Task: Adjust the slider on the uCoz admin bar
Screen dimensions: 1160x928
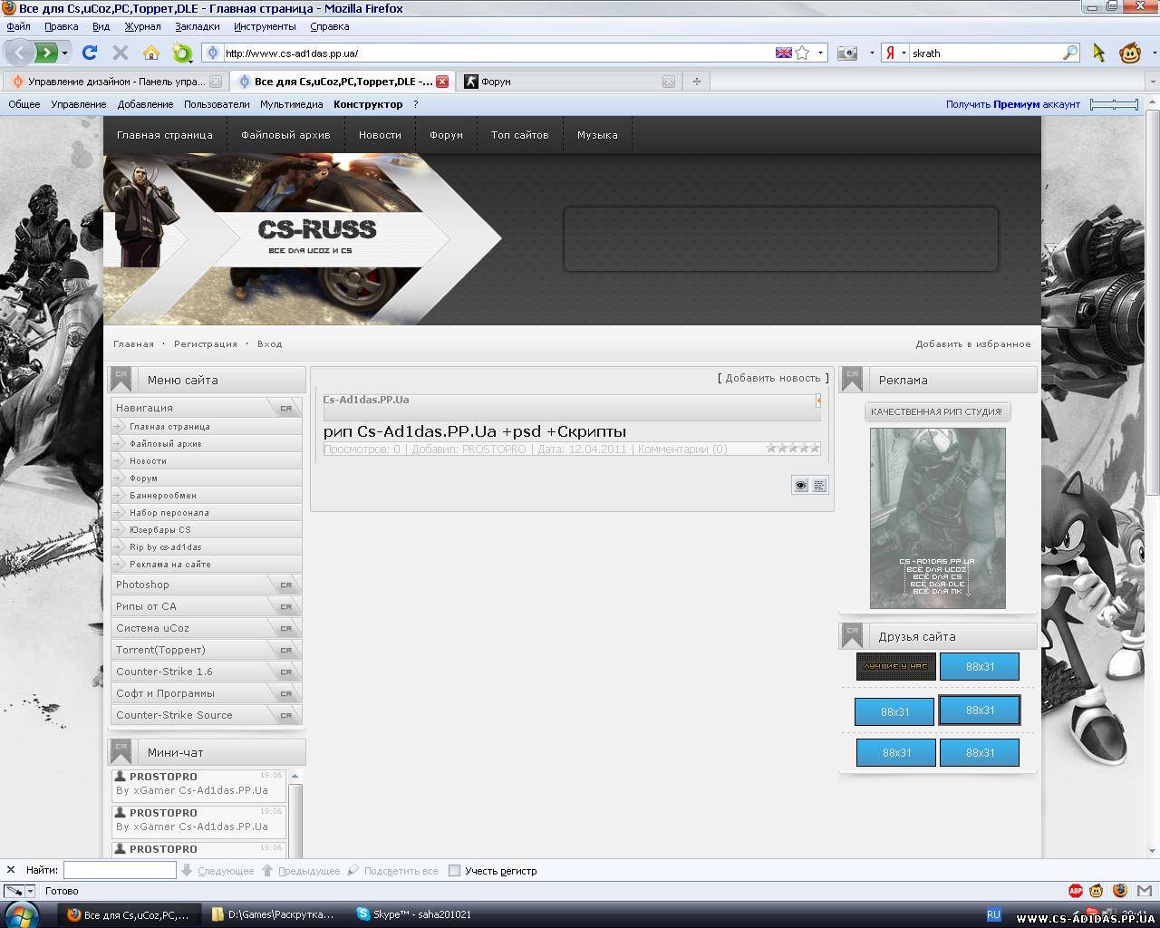Action: (1115, 104)
